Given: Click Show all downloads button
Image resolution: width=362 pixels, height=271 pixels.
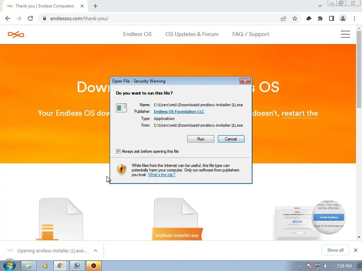Looking at the screenshot, I should [335, 250].
